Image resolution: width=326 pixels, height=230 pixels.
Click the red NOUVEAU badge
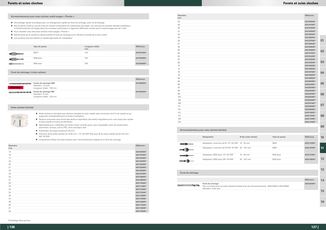click(x=16, y=87)
